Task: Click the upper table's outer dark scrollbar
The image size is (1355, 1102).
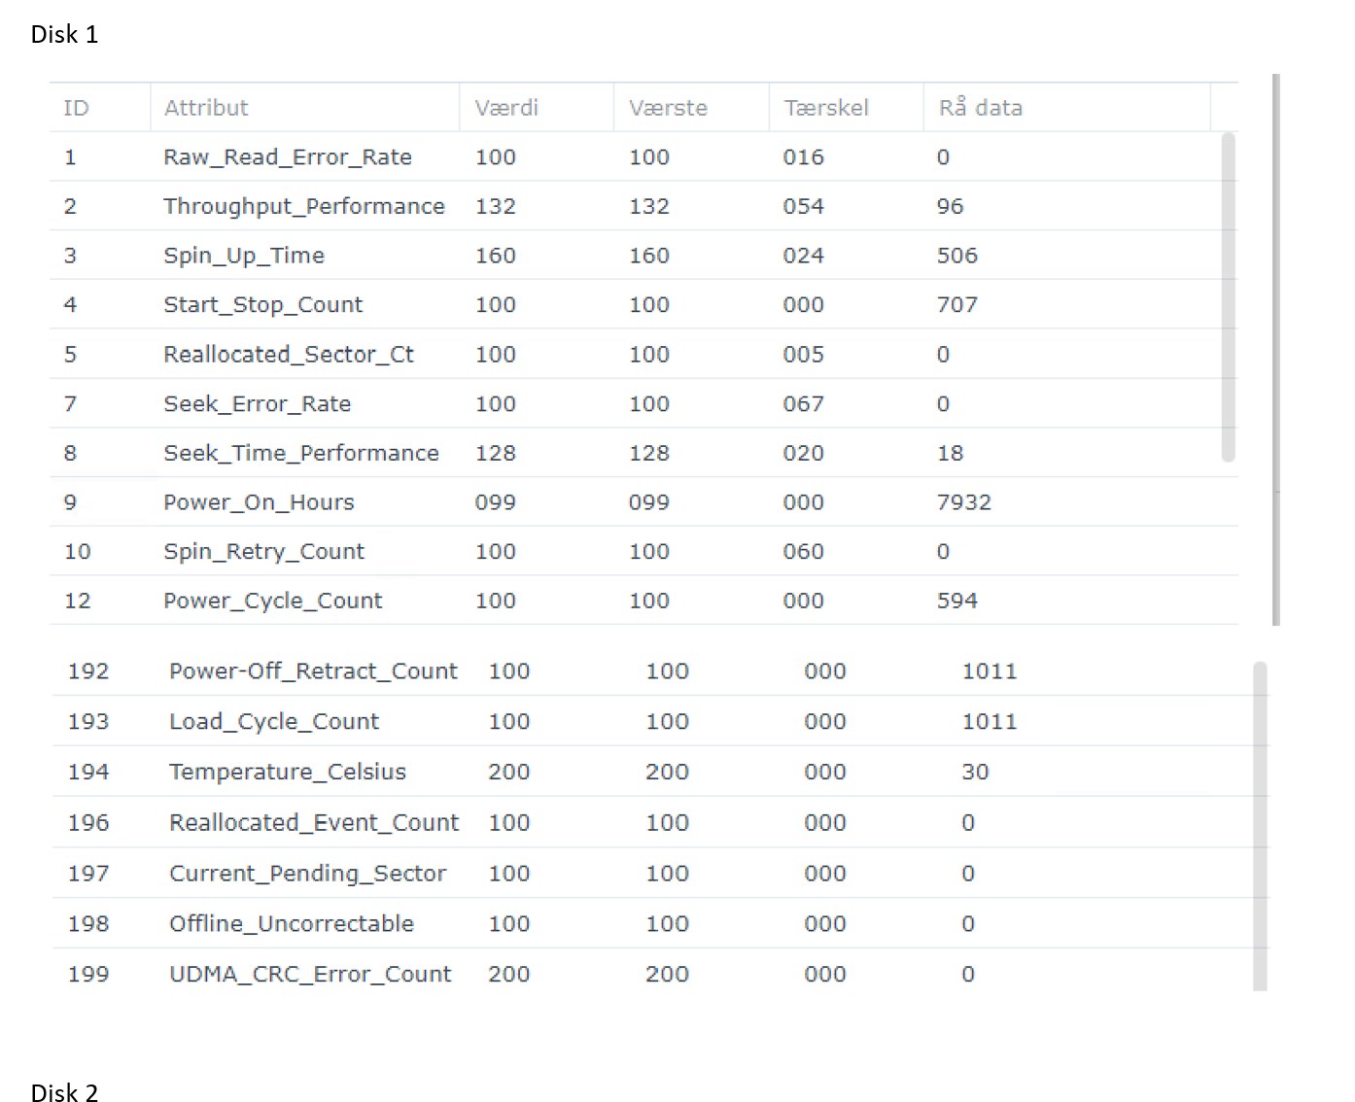Action: click(x=1275, y=350)
